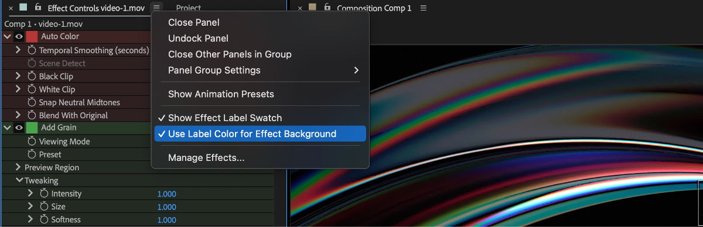Click the Composition tab color swatch
The height and width of the screenshot is (227, 703).
[313, 8]
